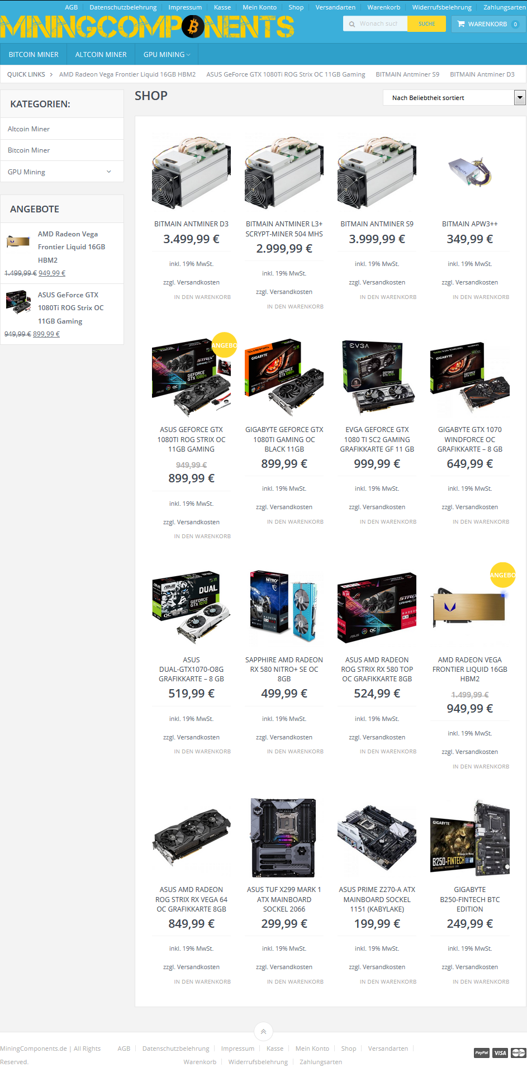This screenshot has width=527, height=1077.
Task: Expand the GPU Mining sidebar category
Action: click(x=108, y=172)
